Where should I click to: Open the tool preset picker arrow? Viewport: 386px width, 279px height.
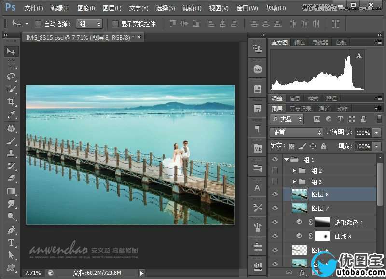pyautogui.click(x=27, y=24)
